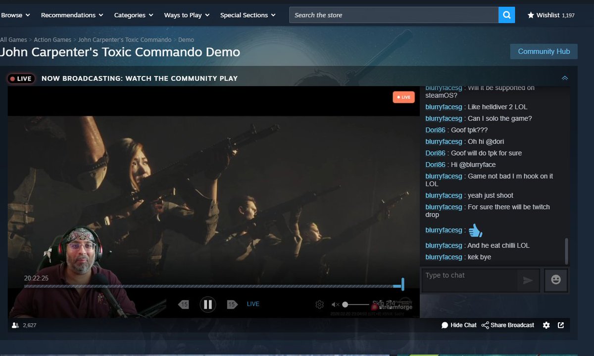Send the chat message with the arrow button
This screenshot has height=356, width=594.
click(528, 280)
